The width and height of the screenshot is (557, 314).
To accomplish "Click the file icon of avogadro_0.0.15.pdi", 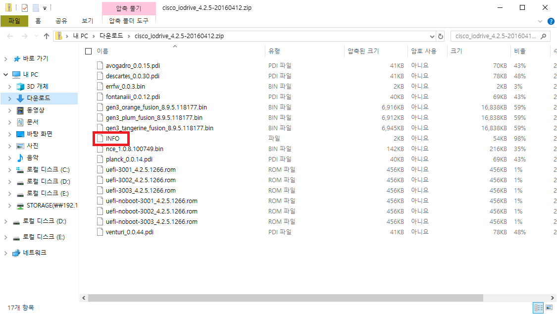I will coord(100,65).
